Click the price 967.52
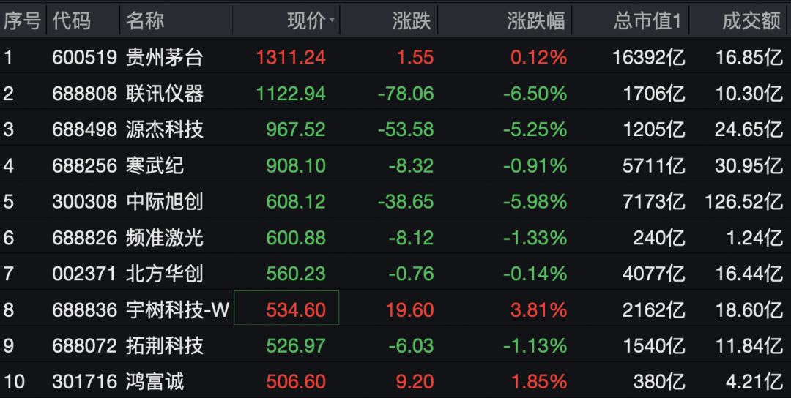Viewport: 791px width, 398px height. [296, 129]
